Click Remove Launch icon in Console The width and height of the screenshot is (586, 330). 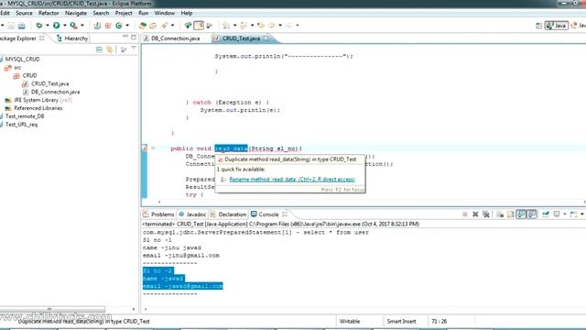pos(475,214)
